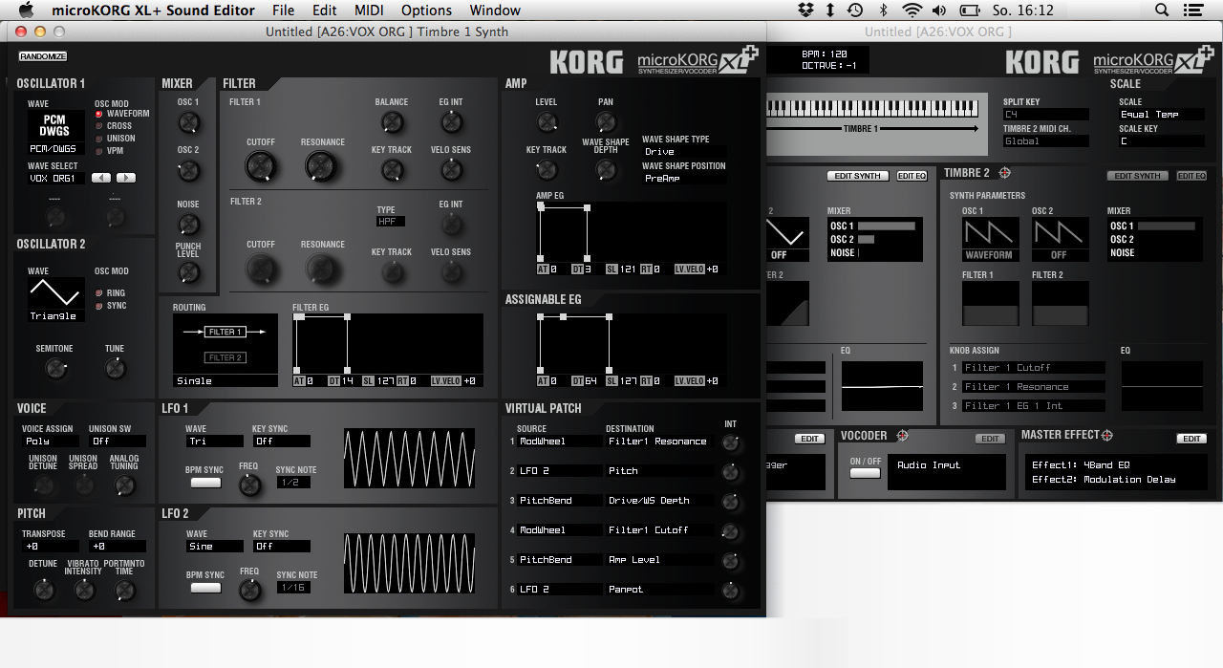The image size is (1223, 668).
Task: Open Voice Assign dropdown showing Poly
Action: coord(50,442)
